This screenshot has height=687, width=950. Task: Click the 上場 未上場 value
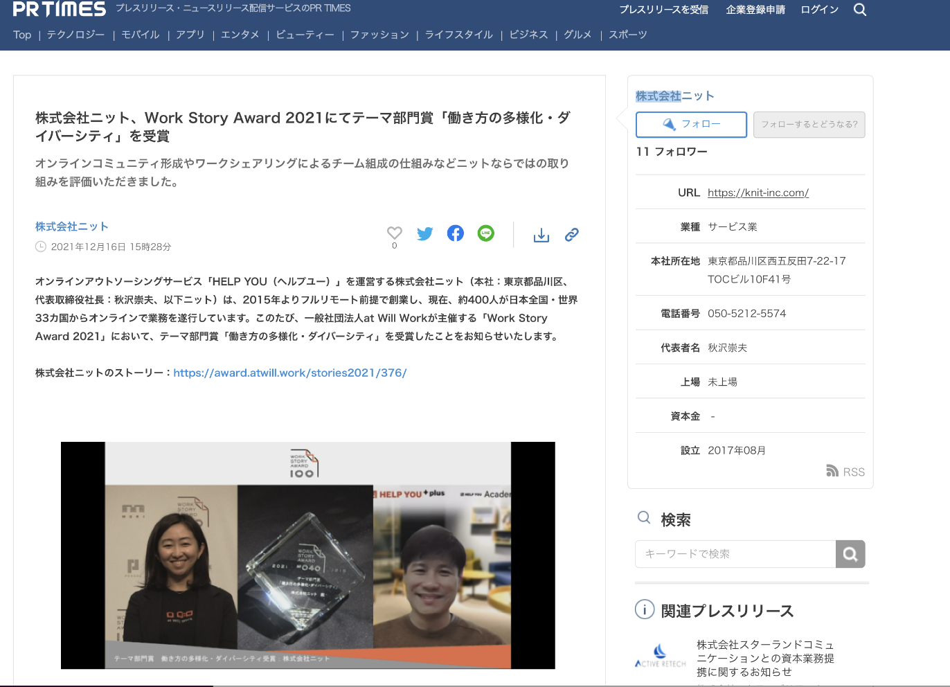point(722,382)
